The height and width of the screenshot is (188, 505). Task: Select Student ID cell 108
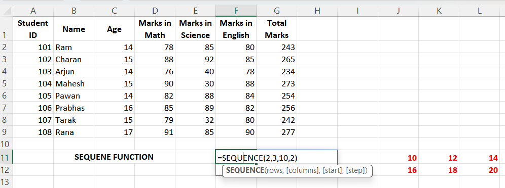pyautogui.click(x=33, y=132)
